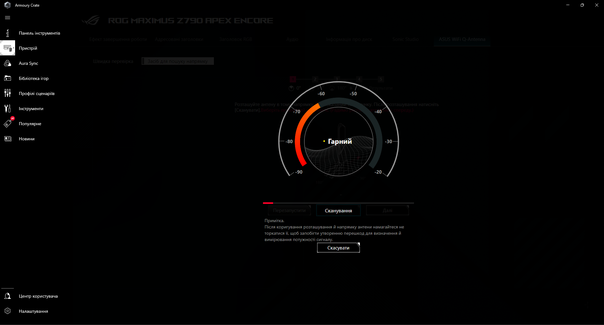Open the Пристрій devices panel icon
Image resolution: width=604 pixels, height=325 pixels.
[x=8, y=48]
